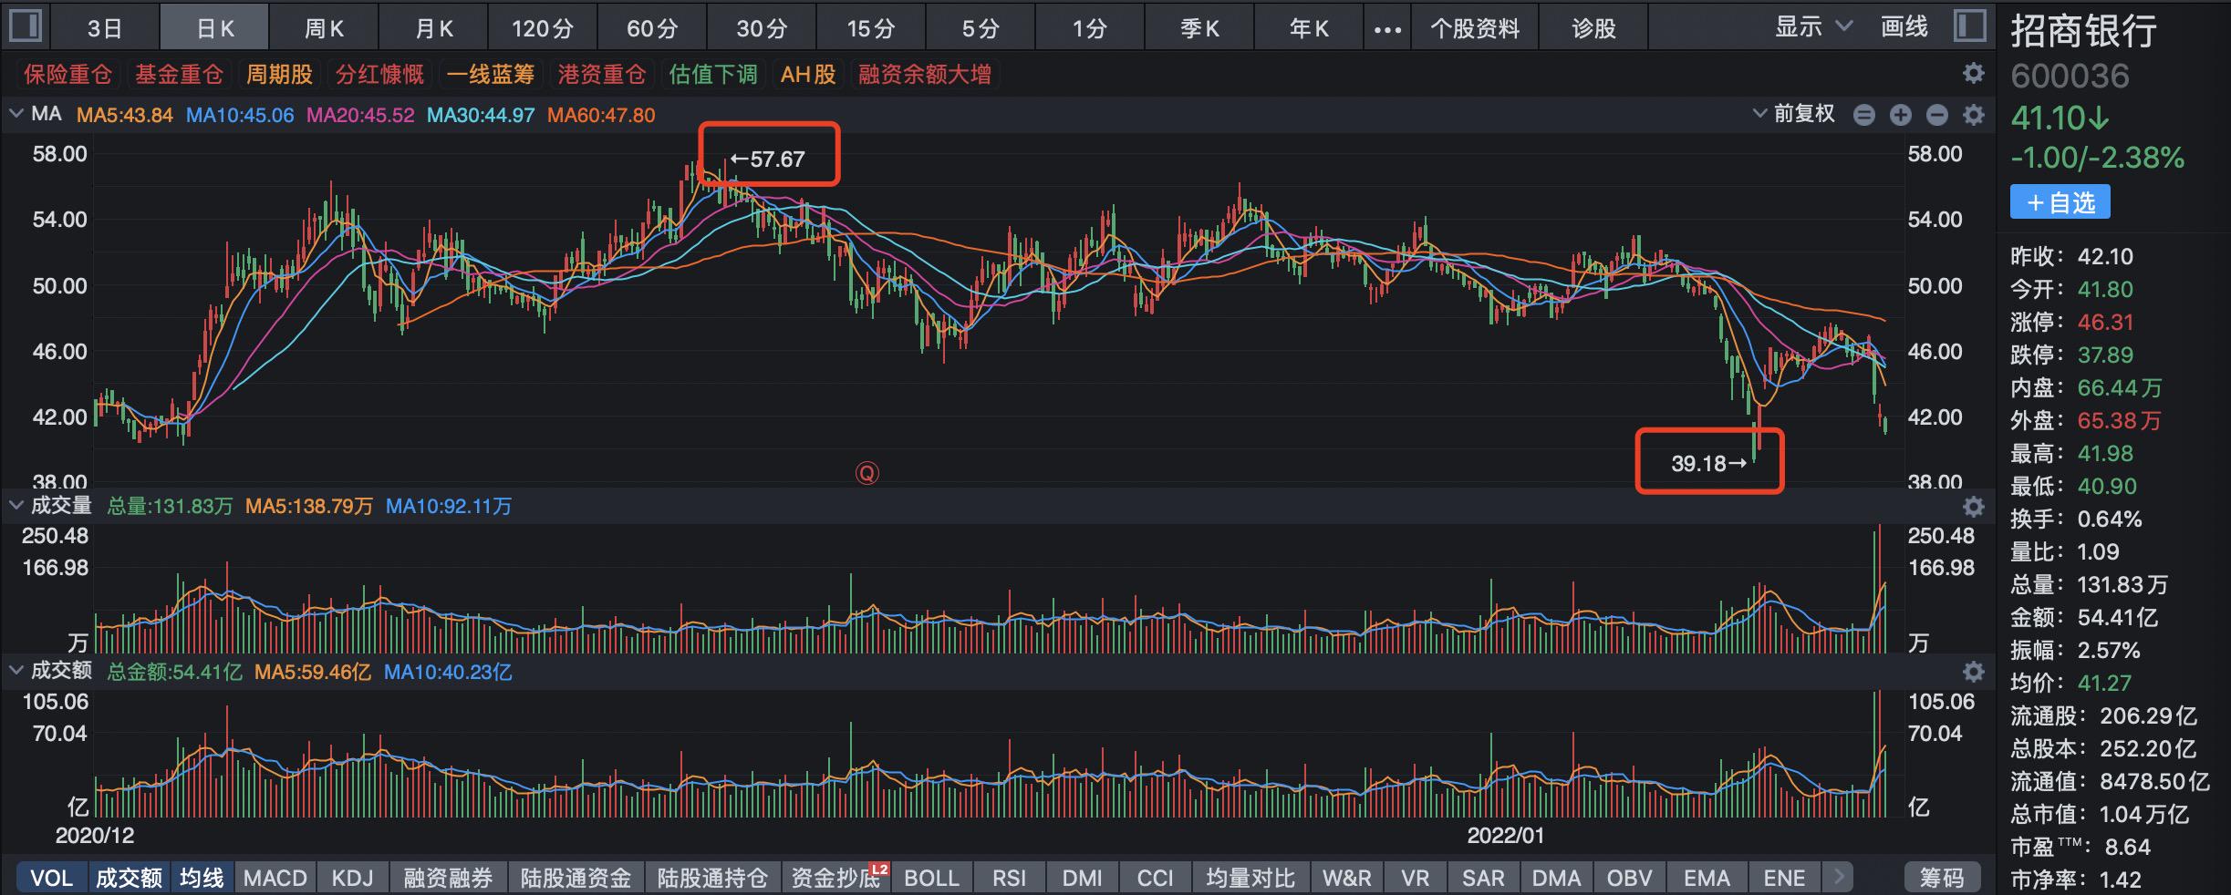Collapse the MA indicator panel chevron
Screen dimensions: 2231x895
16,114
